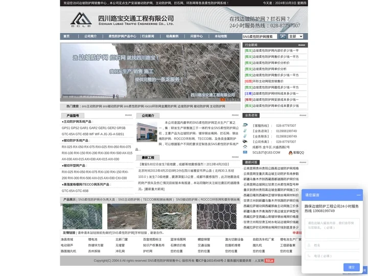
Task: Click the 公司传真 fax icon
Action: point(245,141)
